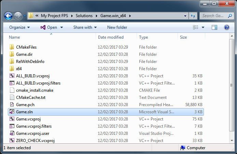
Task: Click Precompiled Hea... type cell
Action: (156, 105)
